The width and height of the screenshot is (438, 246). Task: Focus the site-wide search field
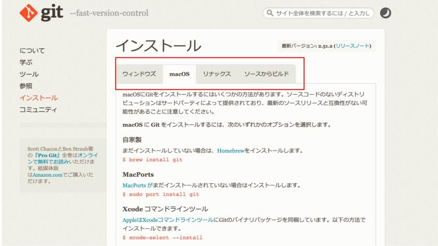click(x=318, y=13)
